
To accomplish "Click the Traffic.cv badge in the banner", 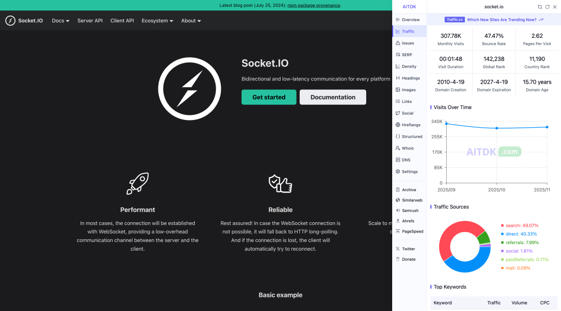I will click(455, 20).
